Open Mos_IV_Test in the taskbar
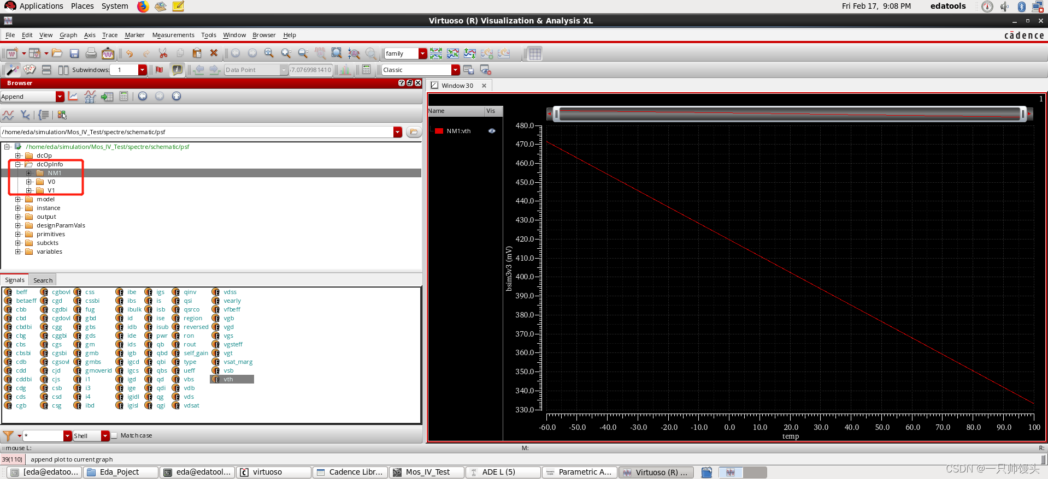This screenshot has width=1048, height=479. [427, 472]
